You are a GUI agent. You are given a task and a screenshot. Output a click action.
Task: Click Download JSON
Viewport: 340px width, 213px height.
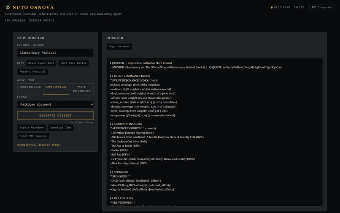(x=61, y=128)
